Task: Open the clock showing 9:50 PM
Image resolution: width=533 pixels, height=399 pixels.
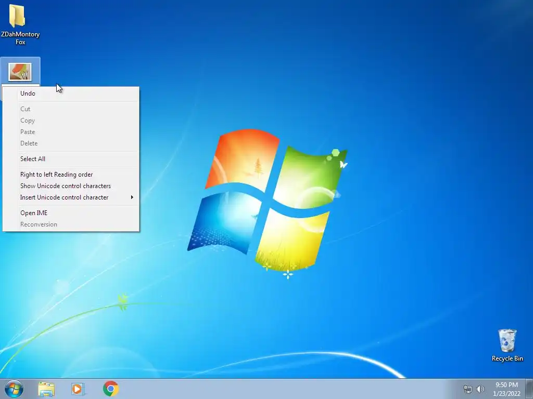Action: 506,389
